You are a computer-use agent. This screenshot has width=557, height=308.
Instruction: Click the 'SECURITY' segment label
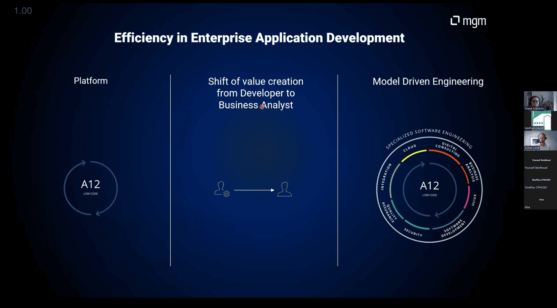pyautogui.click(x=413, y=233)
